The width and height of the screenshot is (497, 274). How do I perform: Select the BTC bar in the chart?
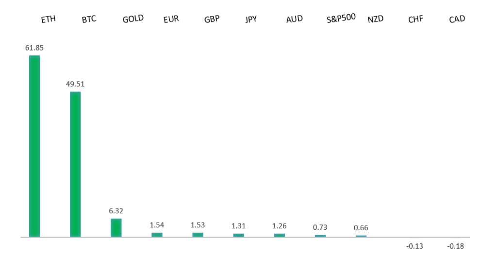point(75,164)
